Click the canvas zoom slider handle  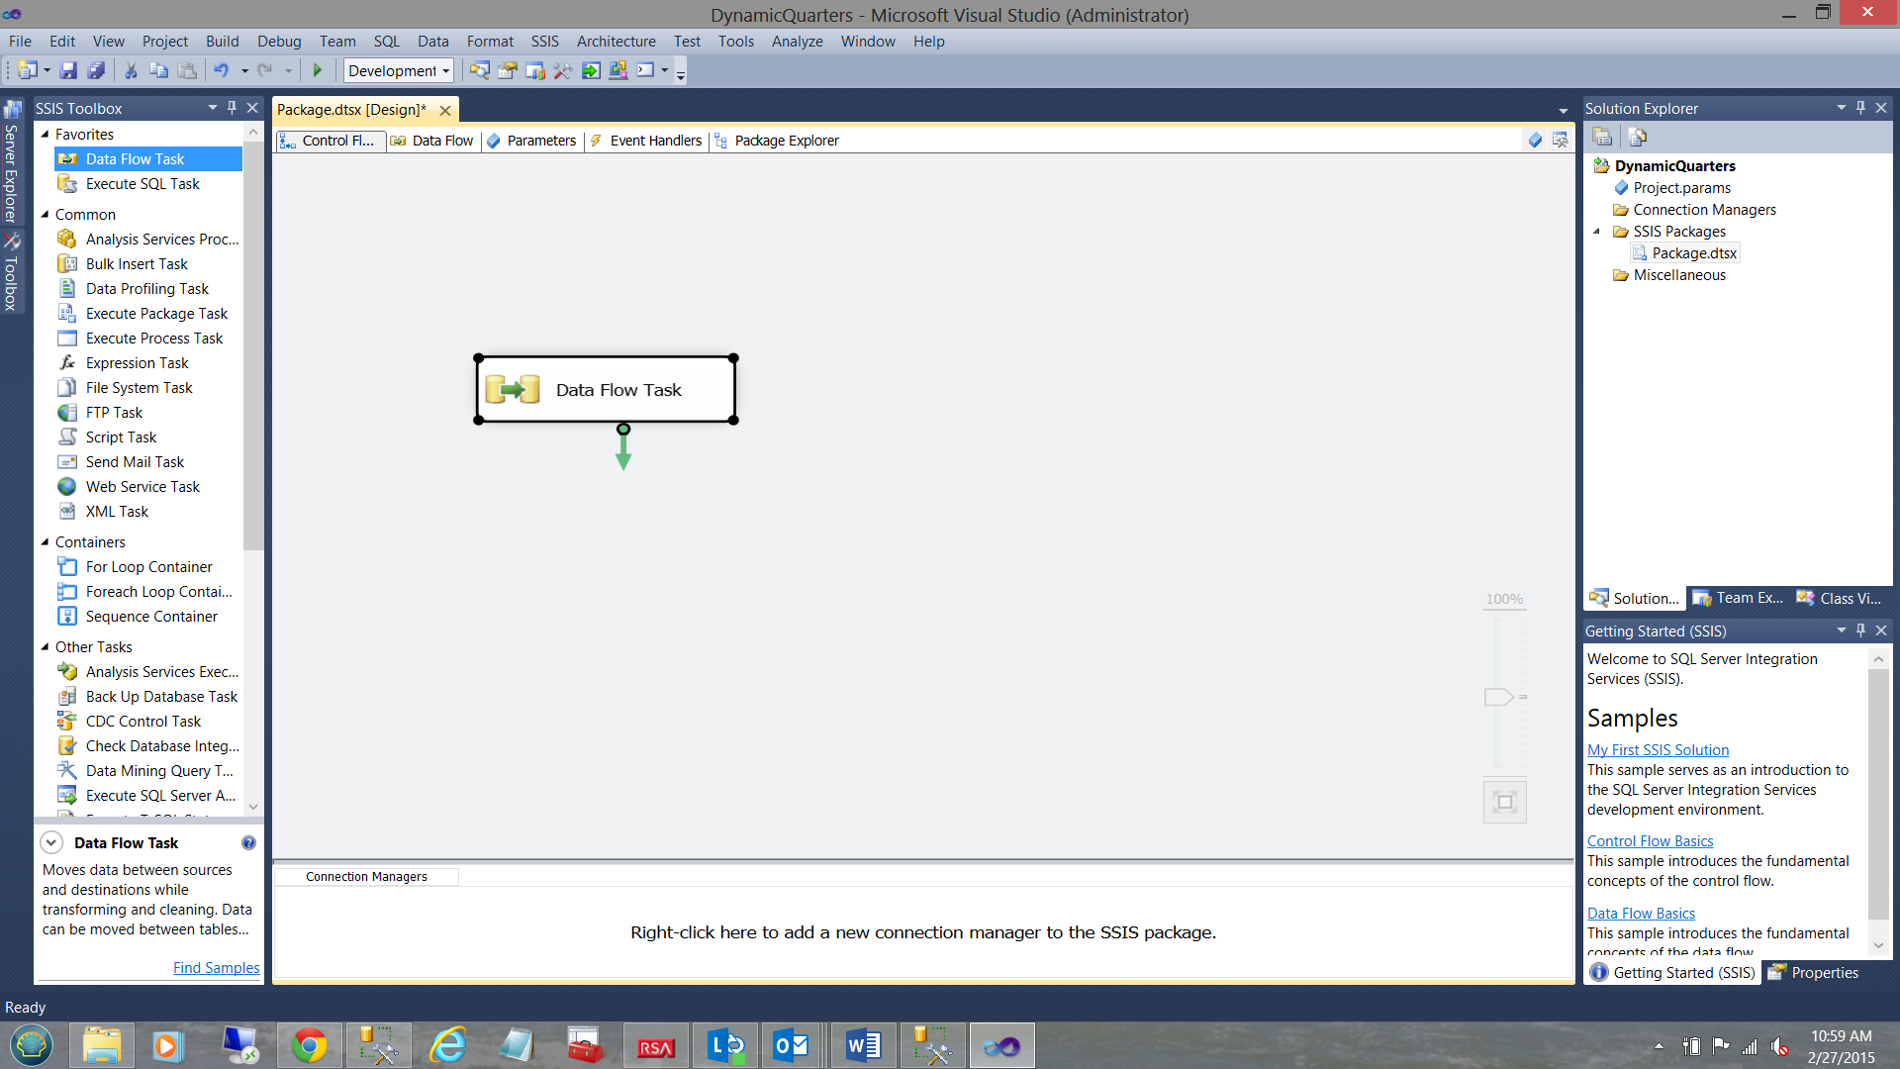pyautogui.click(x=1498, y=697)
